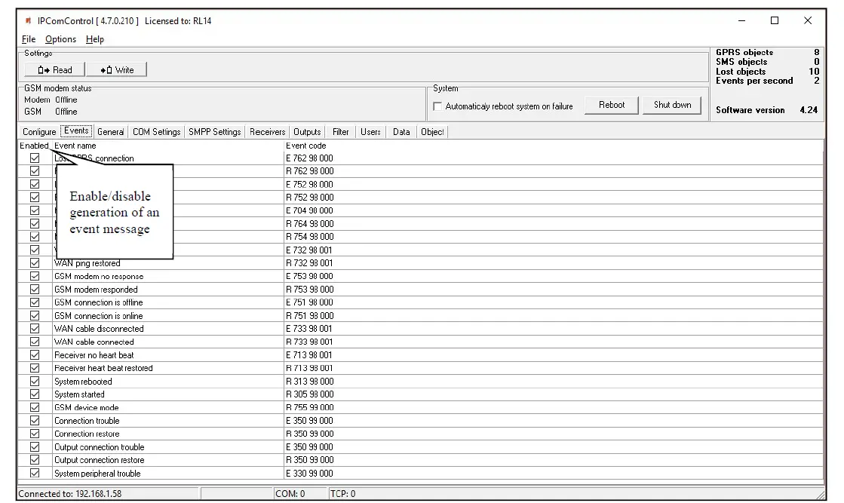Screen dimensions: 844x503
Task: Switch to the Object tab
Action: click(432, 132)
